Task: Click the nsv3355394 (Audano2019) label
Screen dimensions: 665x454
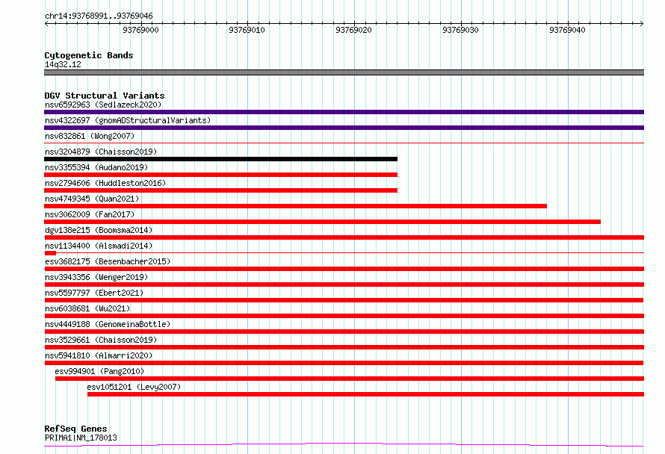Action: pos(96,167)
